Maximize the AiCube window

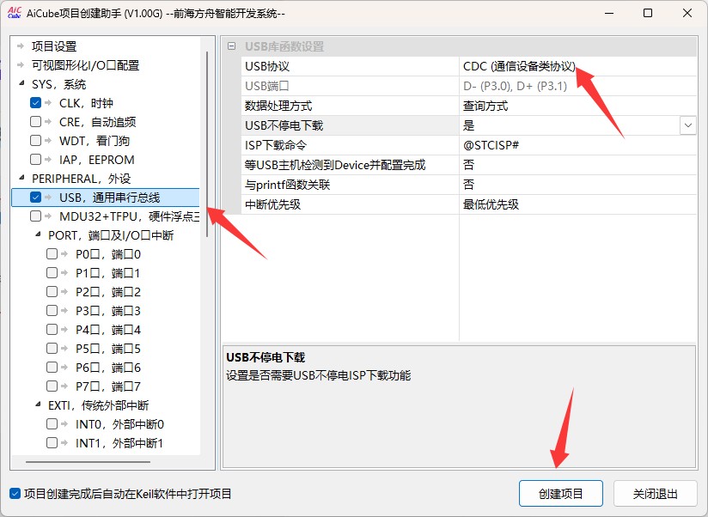pyautogui.click(x=648, y=13)
